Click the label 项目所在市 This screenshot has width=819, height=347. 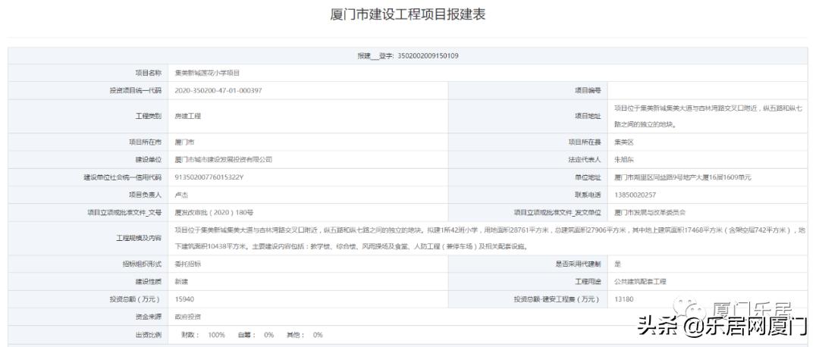tap(145, 142)
